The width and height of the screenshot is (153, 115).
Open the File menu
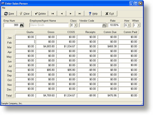click(x=4, y=8)
